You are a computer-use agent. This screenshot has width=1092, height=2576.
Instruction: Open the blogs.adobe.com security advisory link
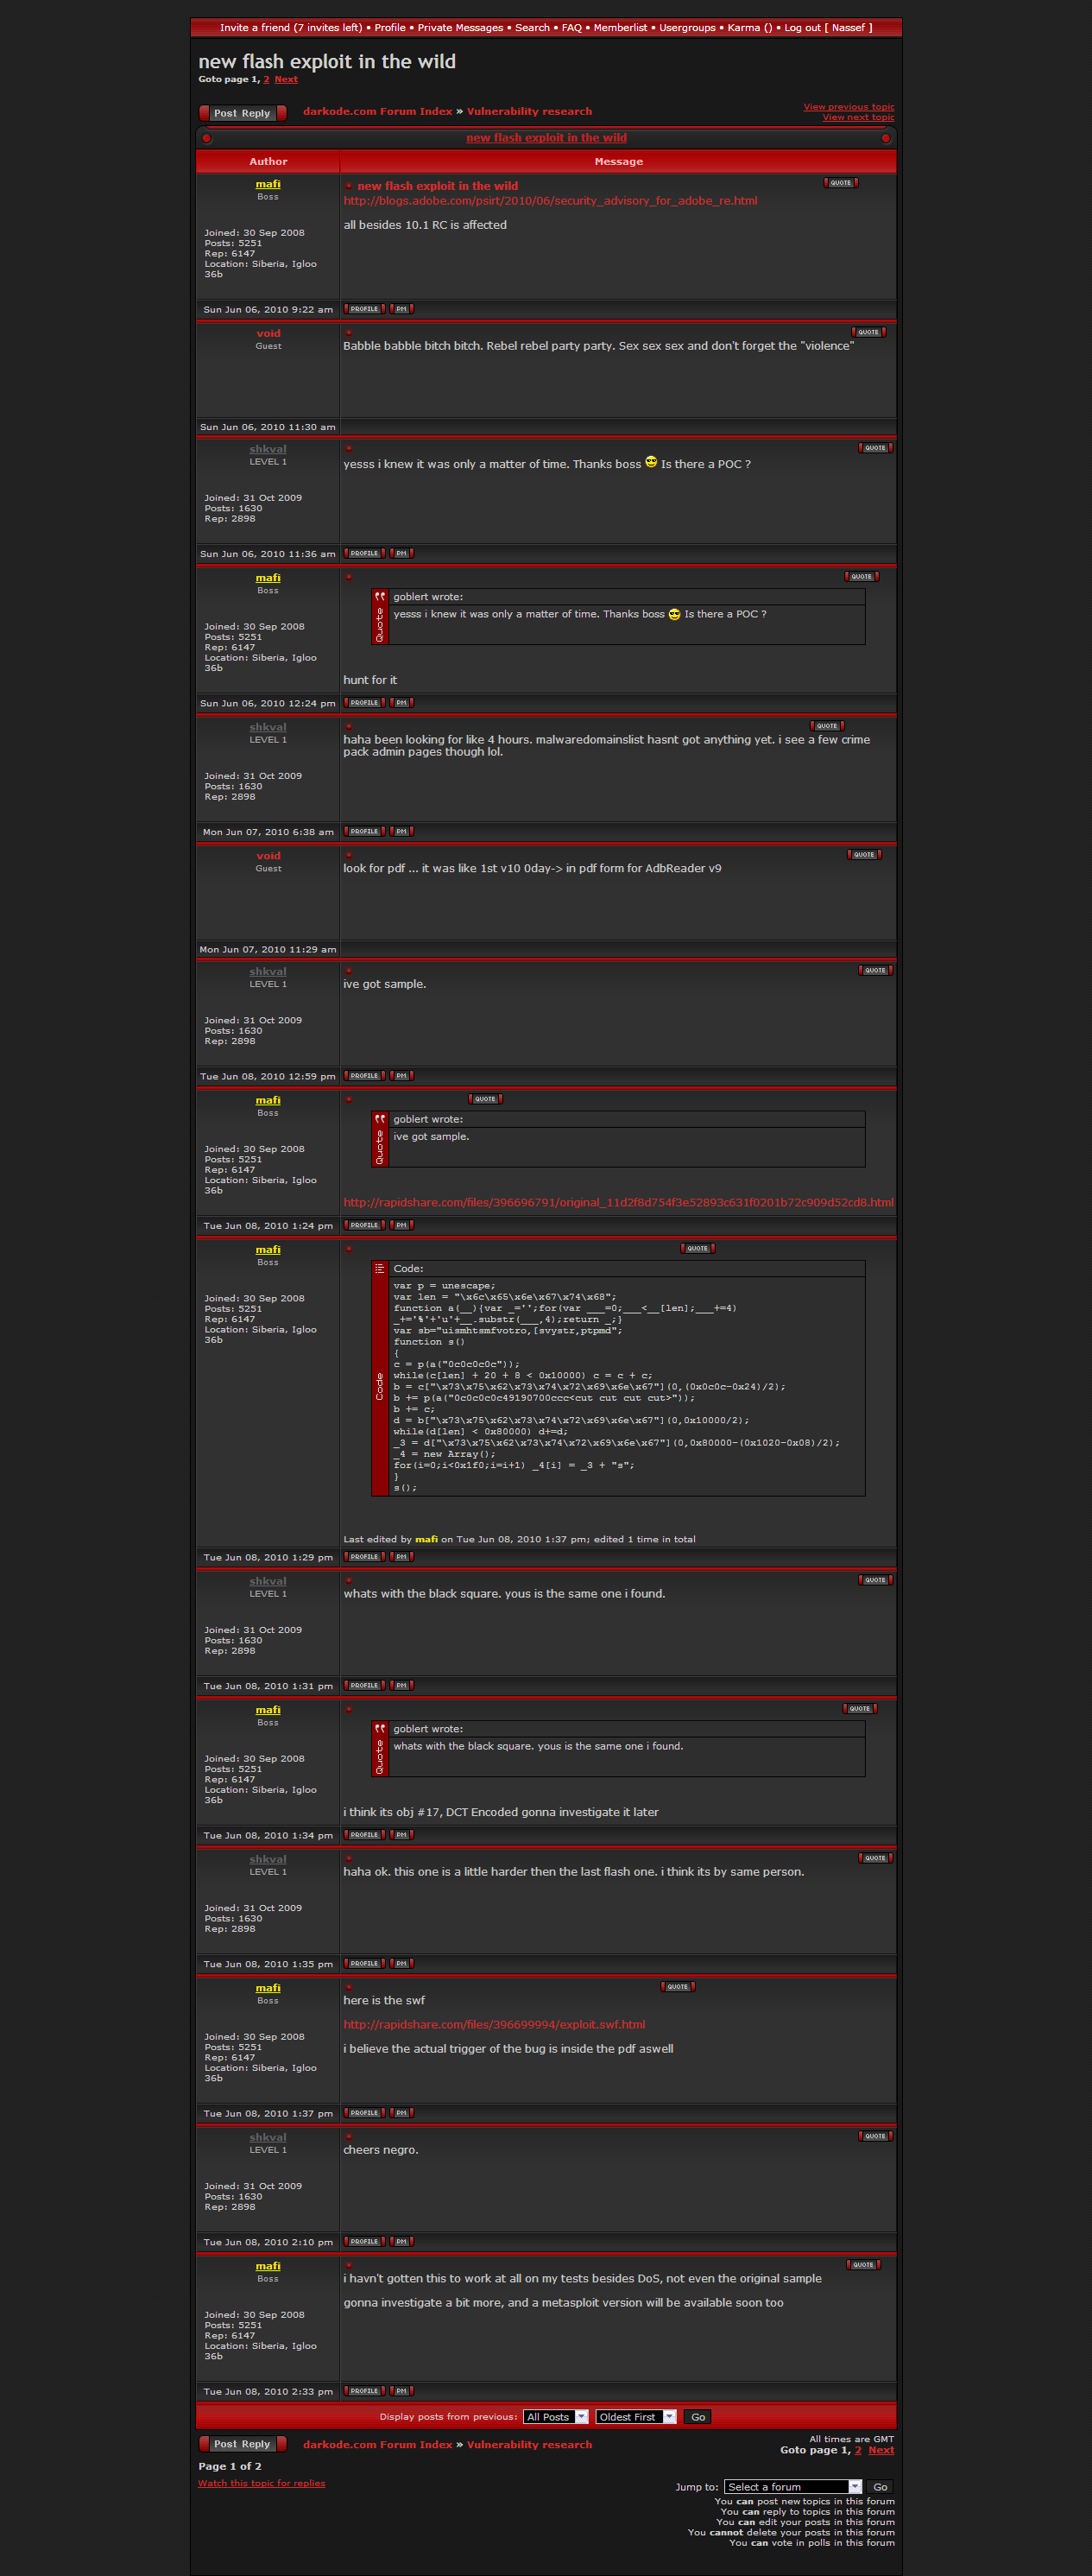point(550,201)
